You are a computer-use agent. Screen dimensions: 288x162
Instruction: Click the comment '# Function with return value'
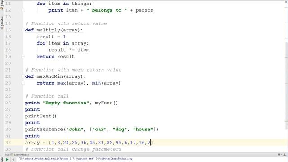pos(66,23)
